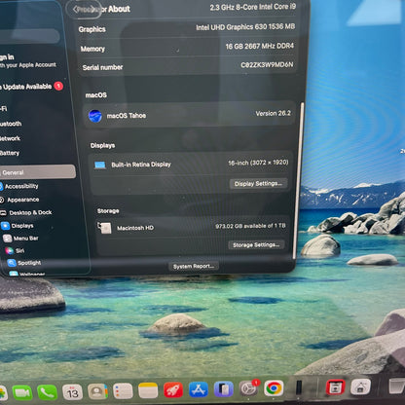Click '973.02 GB available of 1 TB'

coord(250,226)
